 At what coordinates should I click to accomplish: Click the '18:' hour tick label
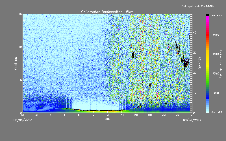[x=150, y=115]
